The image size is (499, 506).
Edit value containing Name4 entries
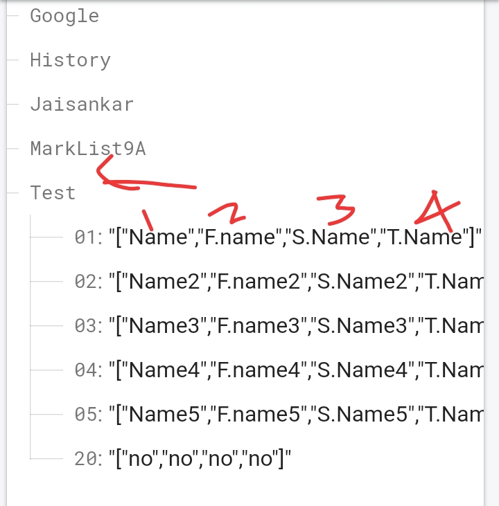click(296, 370)
